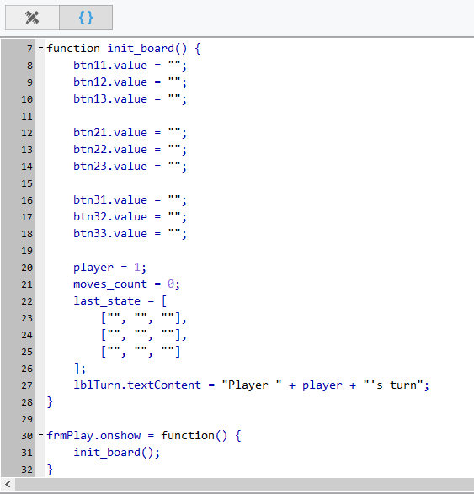The image size is (474, 494).
Task: Click the 'btn23.value = "";' line
Action: pos(130,167)
